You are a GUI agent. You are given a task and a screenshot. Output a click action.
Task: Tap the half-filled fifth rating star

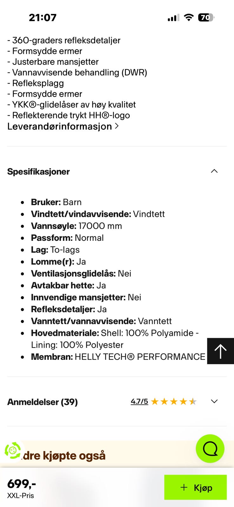(x=193, y=401)
